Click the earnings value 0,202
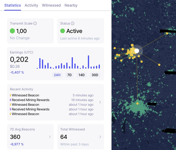The width and height of the screenshot is (176, 150). click(x=19, y=59)
